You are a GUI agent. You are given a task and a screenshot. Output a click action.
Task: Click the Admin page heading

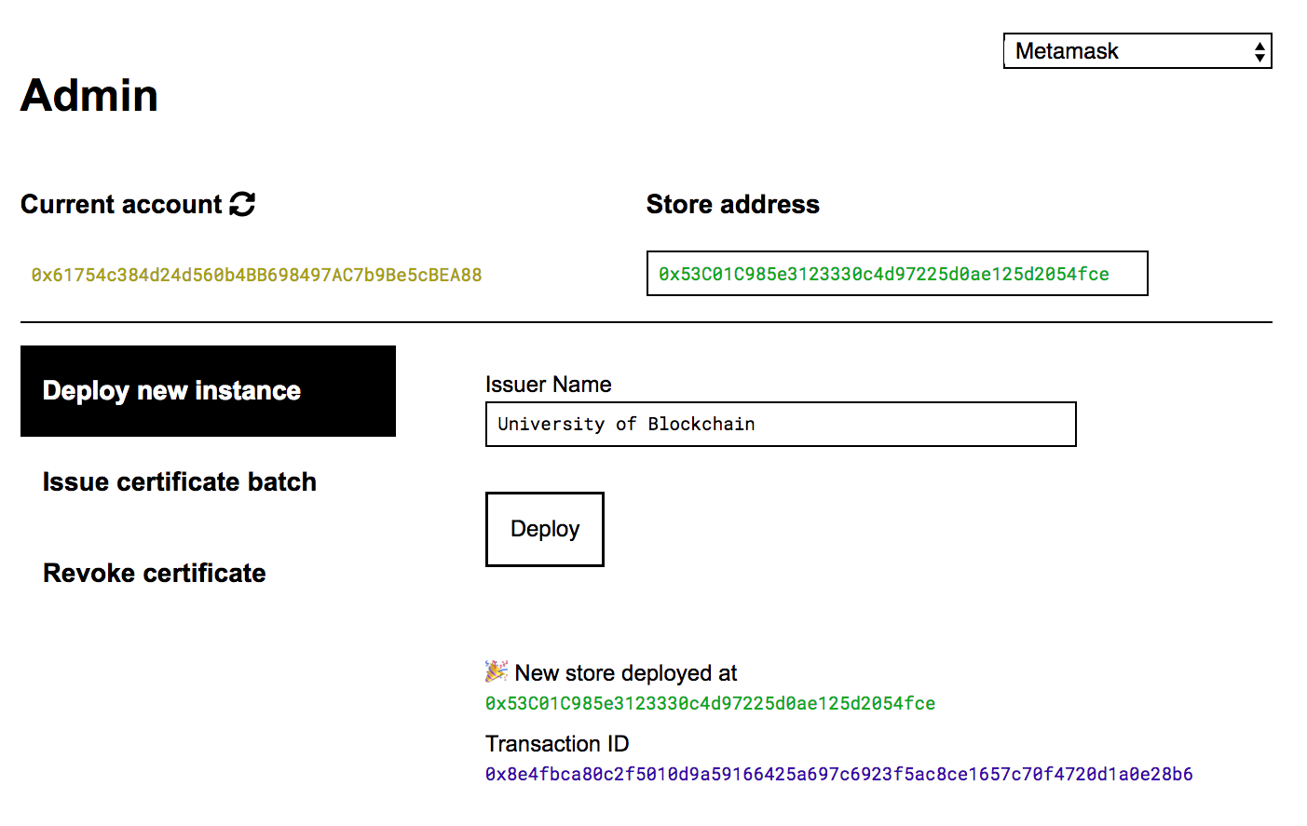point(89,95)
